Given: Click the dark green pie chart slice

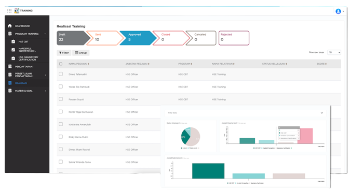Looking at the screenshot, I should coord(185,137).
